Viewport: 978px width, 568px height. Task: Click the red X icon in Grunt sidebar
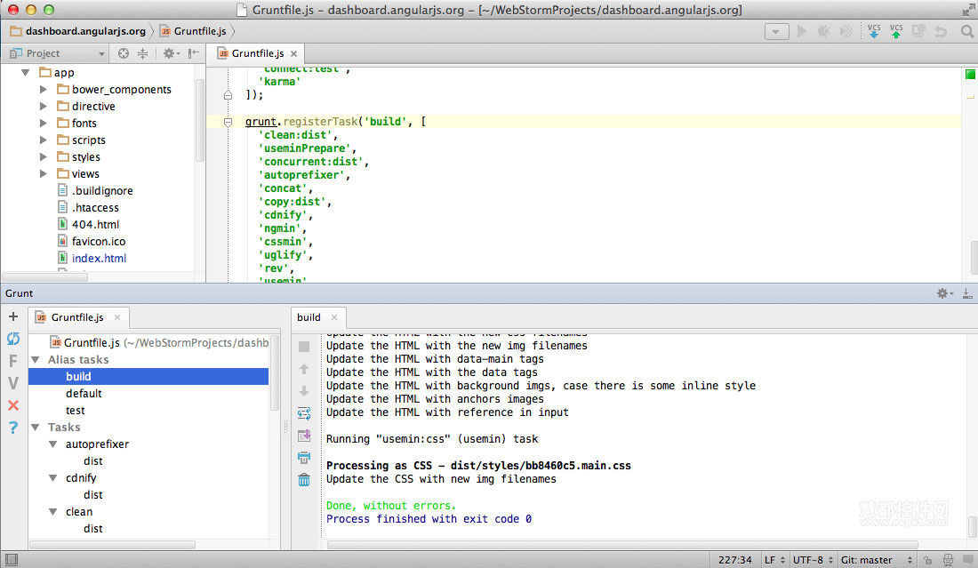[x=13, y=405]
